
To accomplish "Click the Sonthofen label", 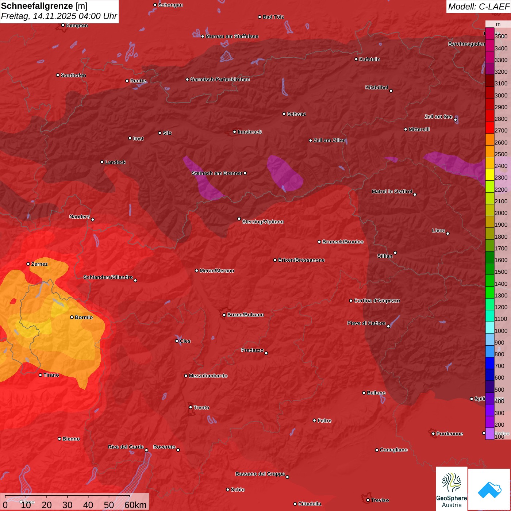I will 73,76.
